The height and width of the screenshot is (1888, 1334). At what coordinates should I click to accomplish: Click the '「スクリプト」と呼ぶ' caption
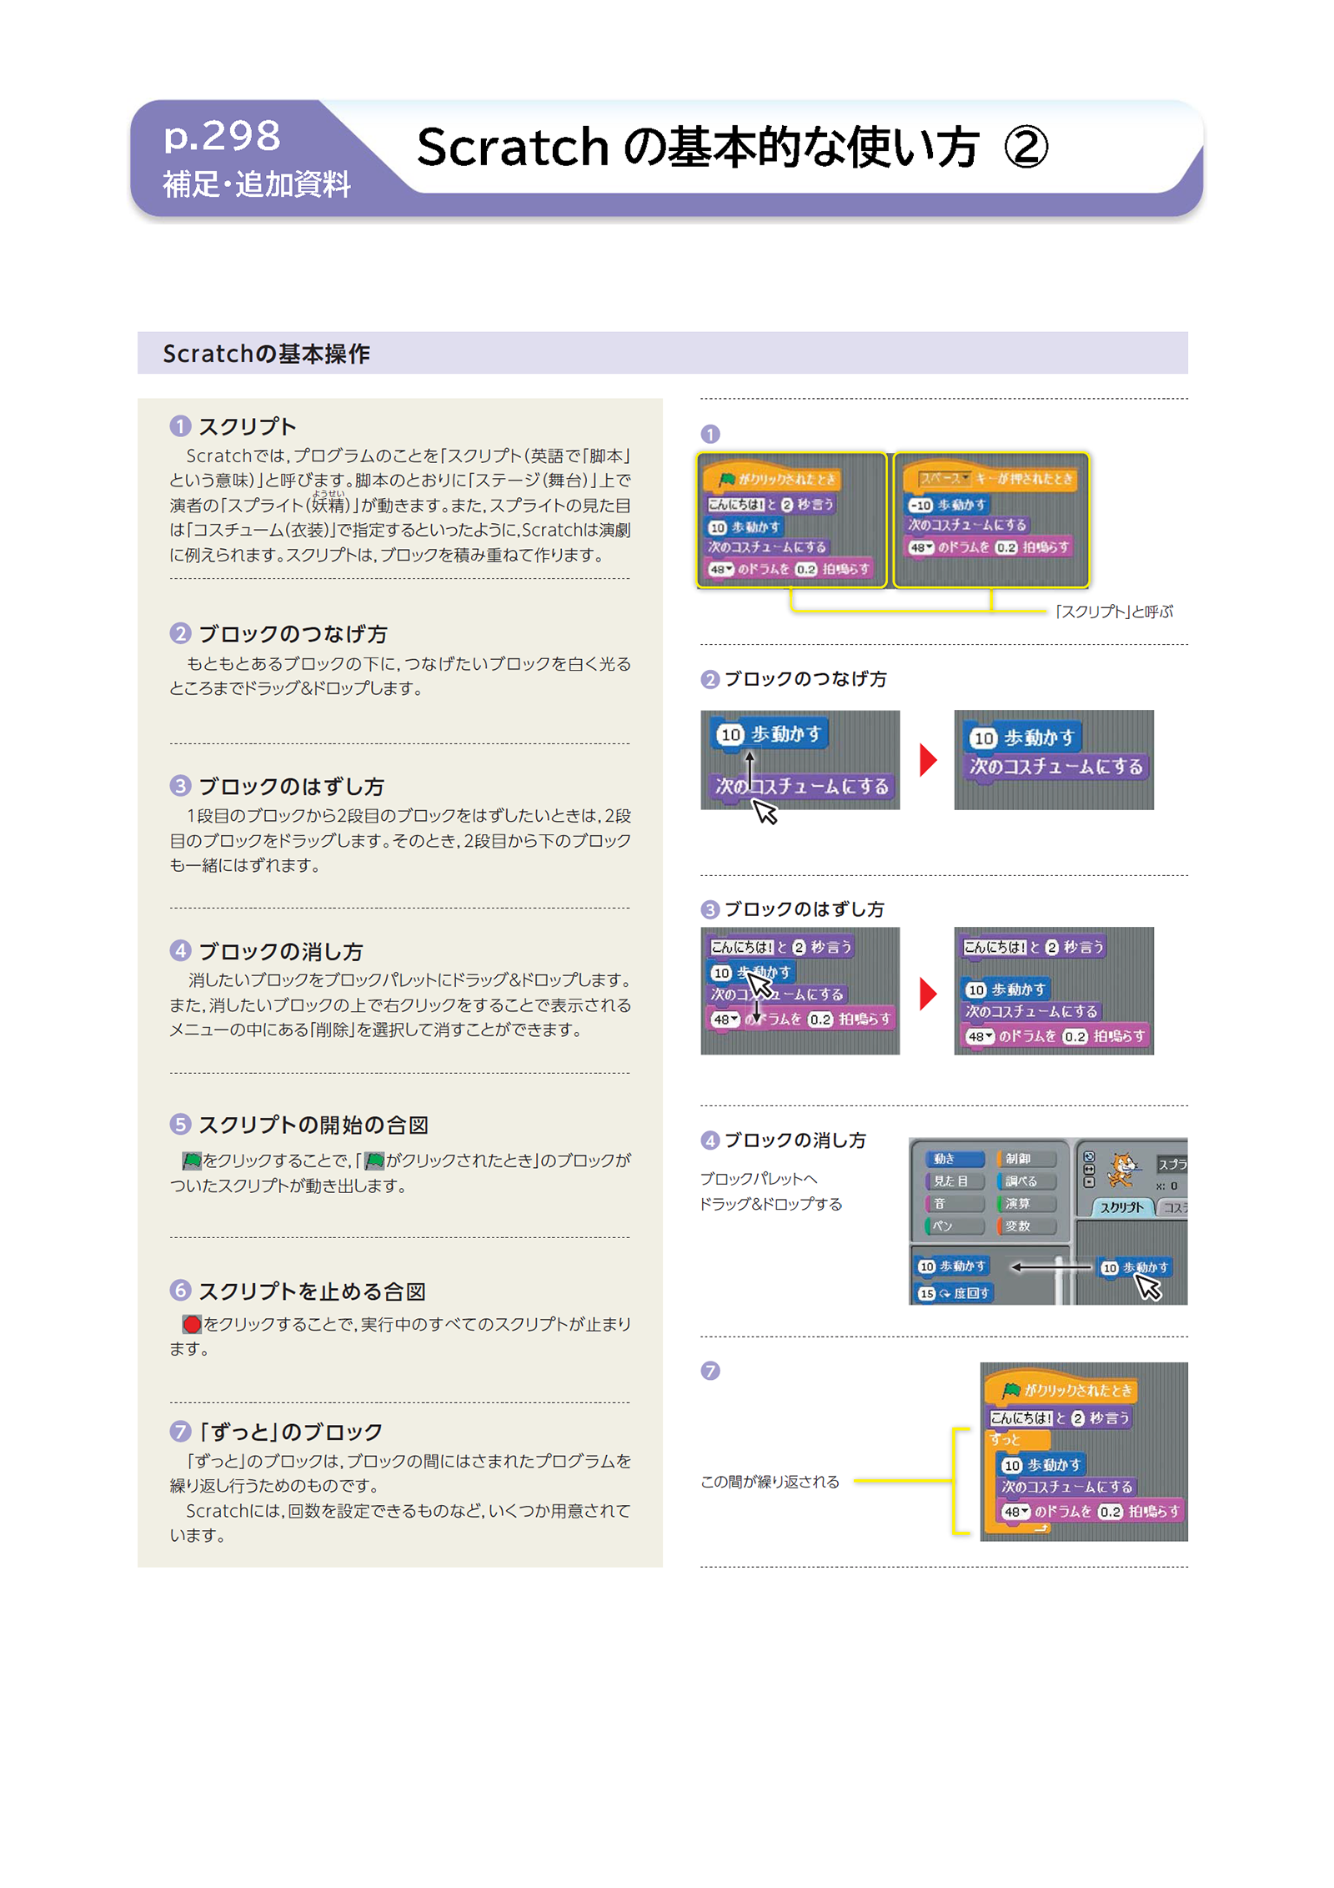click(1114, 612)
